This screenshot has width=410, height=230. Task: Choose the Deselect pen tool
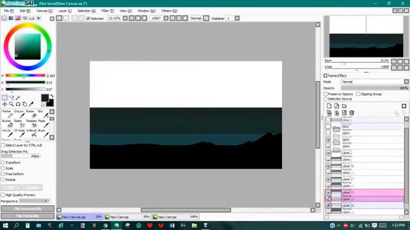(31, 123)
